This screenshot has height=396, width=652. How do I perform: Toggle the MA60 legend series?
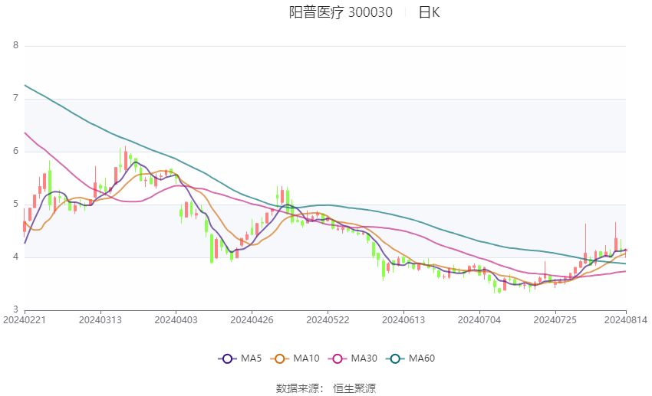click(410, 358)
